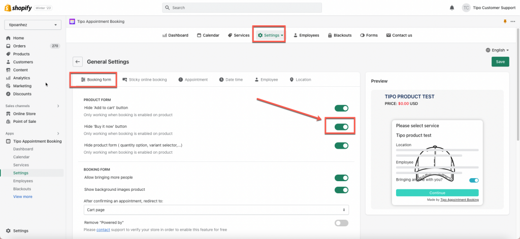
Task: Open Services in app navigation
Action: click(x=239, y=35)
